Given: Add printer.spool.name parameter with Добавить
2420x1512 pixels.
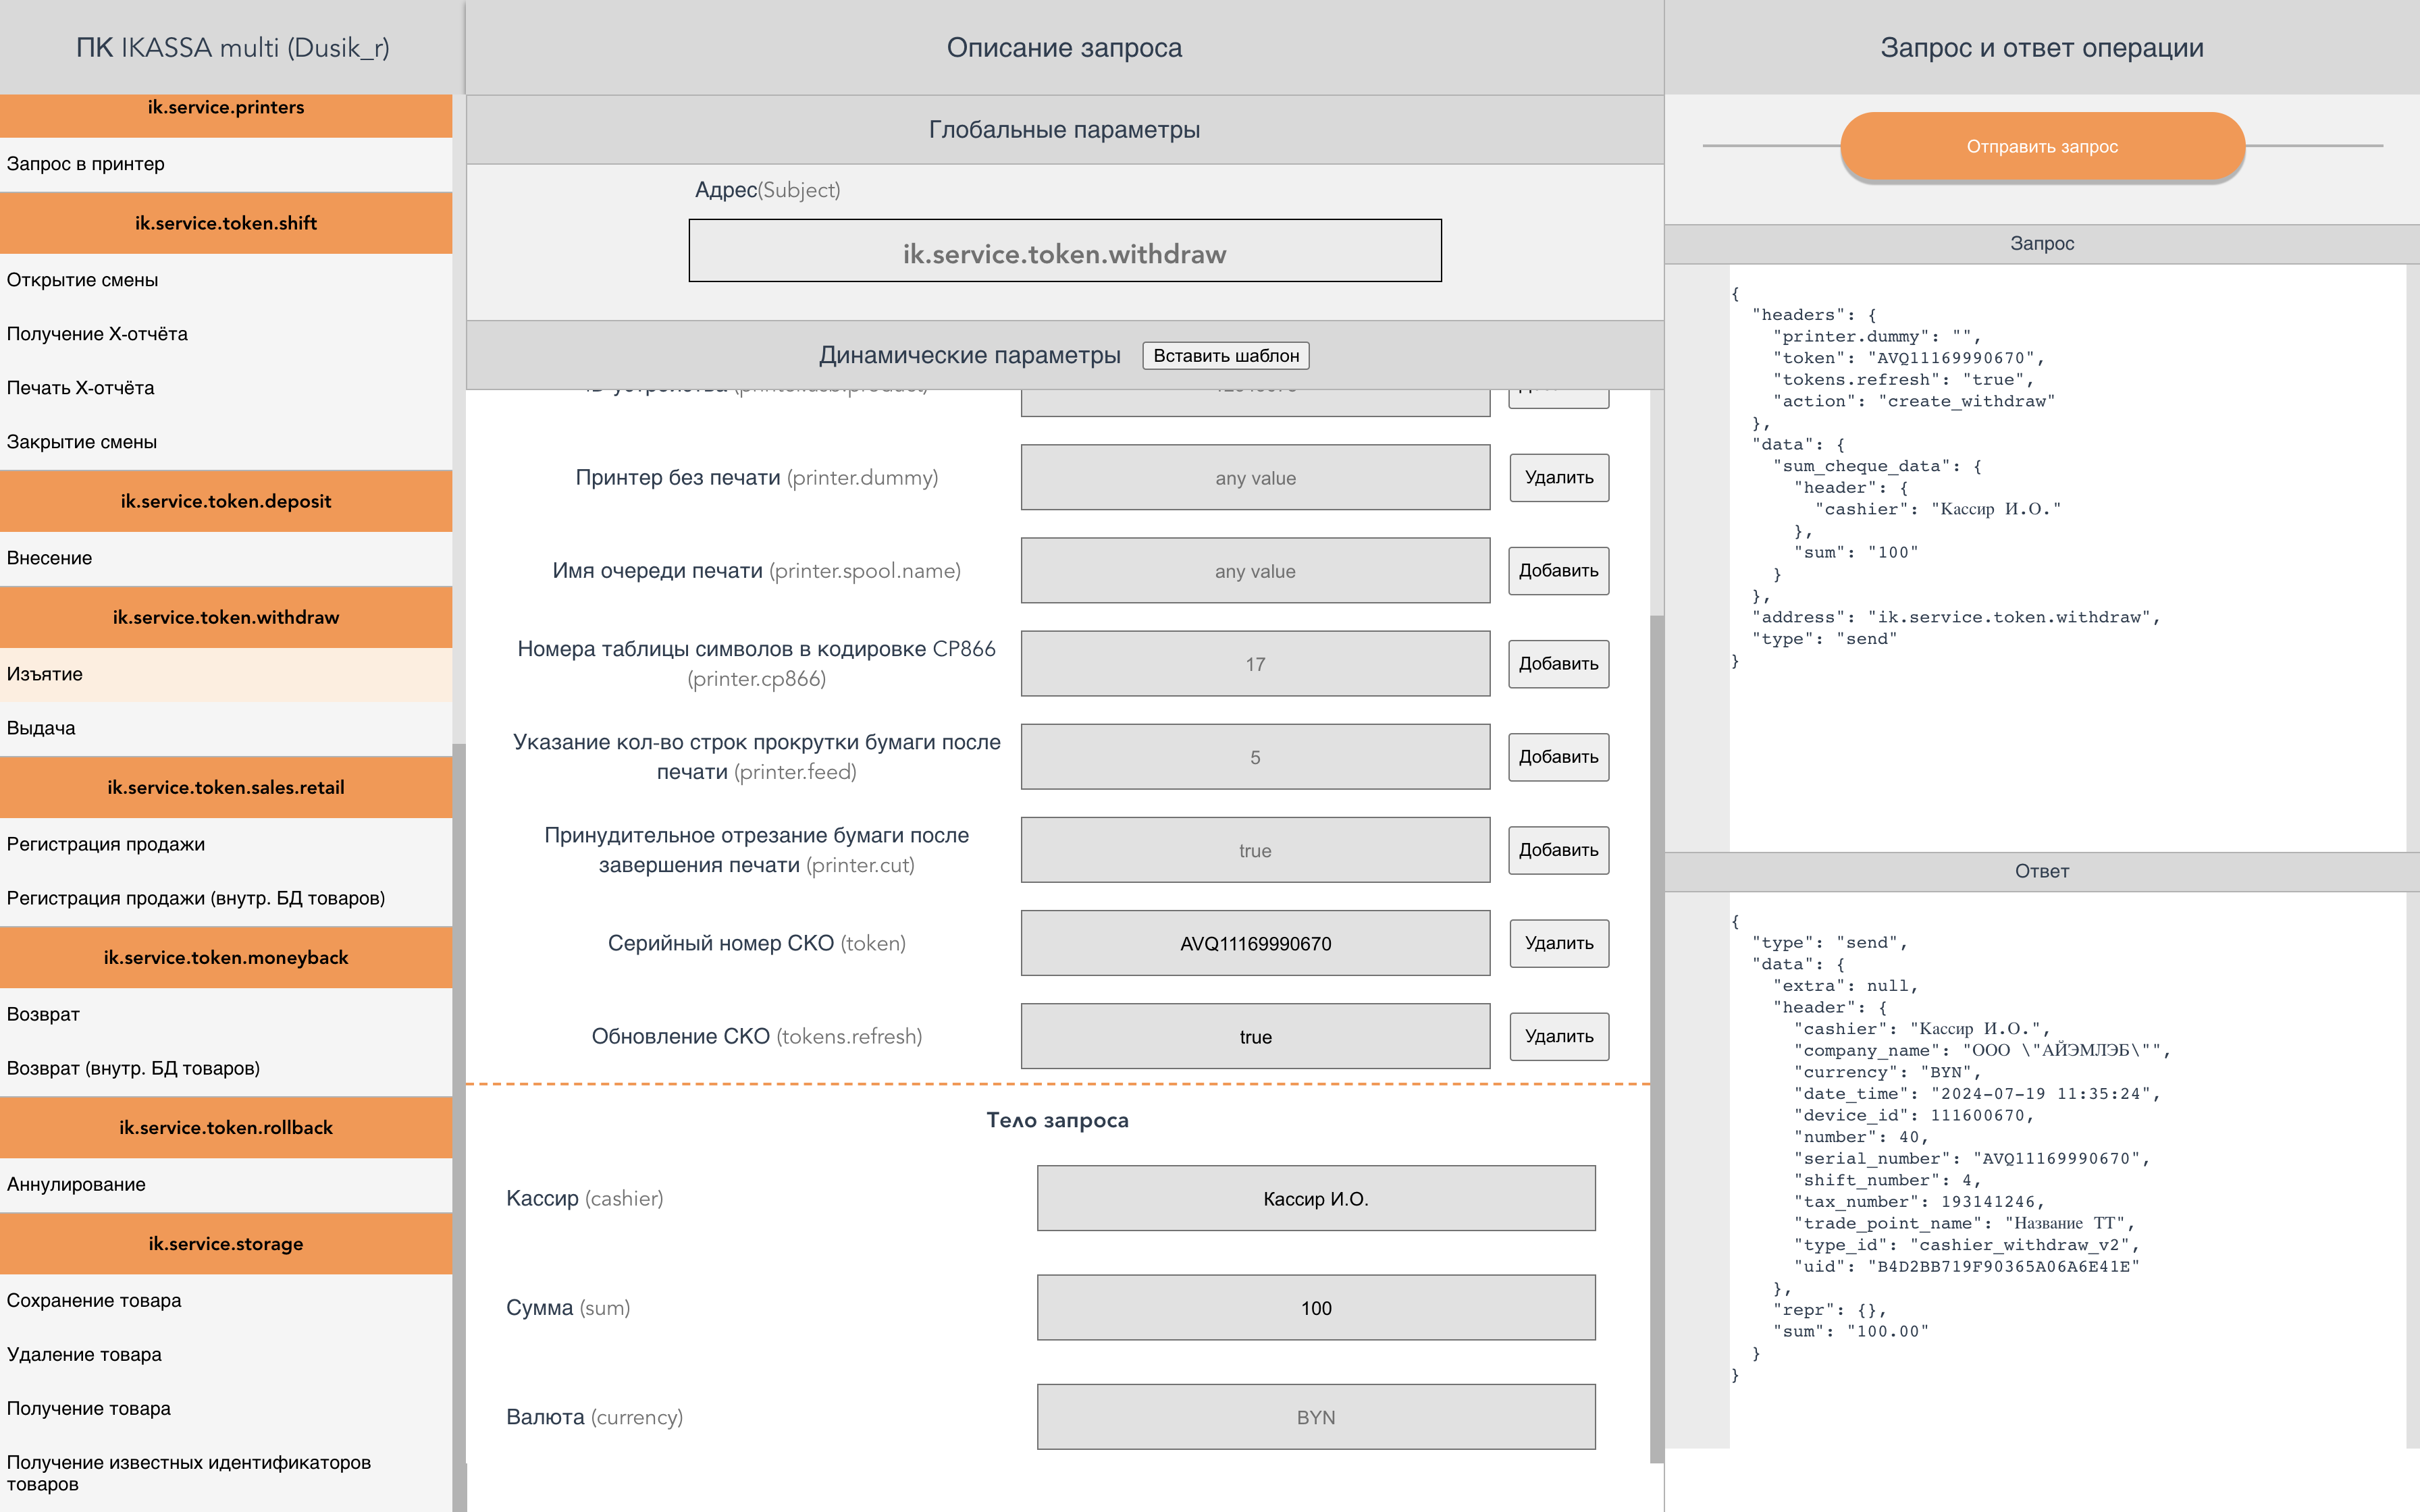Looking at the screenshot, I should tap(1558, 571).
